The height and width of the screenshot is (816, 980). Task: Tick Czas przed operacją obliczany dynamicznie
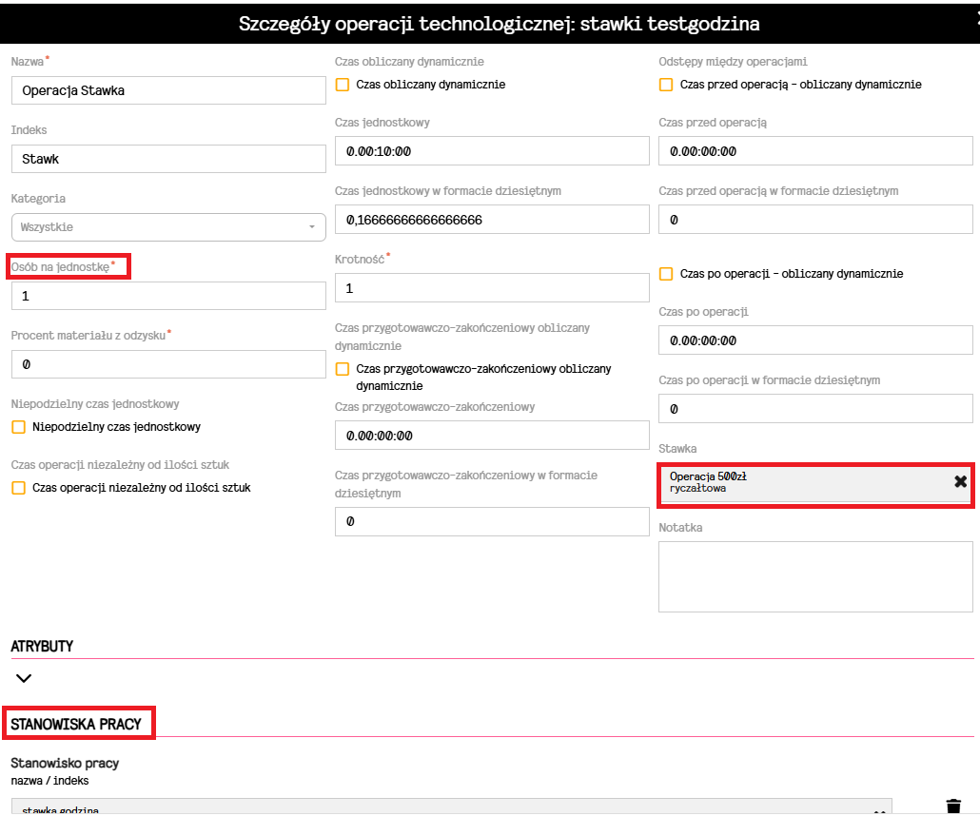[x=666, y=85]
